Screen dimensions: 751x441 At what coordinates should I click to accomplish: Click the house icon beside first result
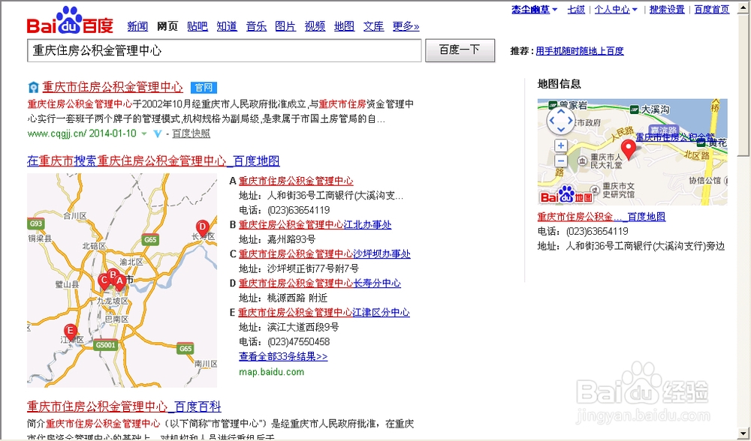[33, 88]
